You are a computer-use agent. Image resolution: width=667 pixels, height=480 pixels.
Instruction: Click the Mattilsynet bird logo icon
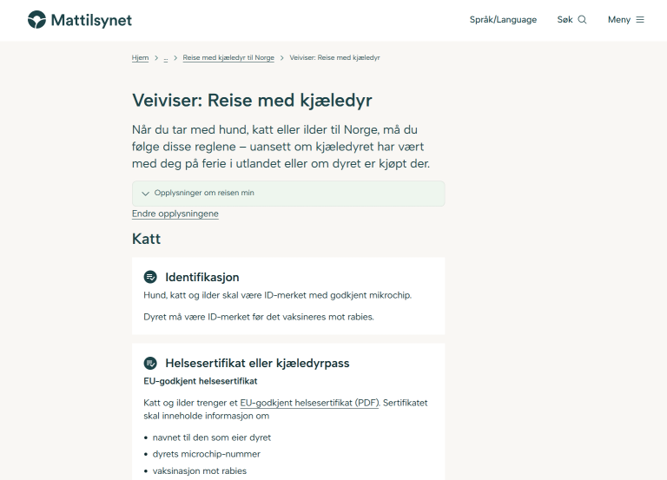[x=36, y=19]
